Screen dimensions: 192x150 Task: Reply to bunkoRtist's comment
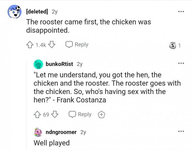coord(80,114)
